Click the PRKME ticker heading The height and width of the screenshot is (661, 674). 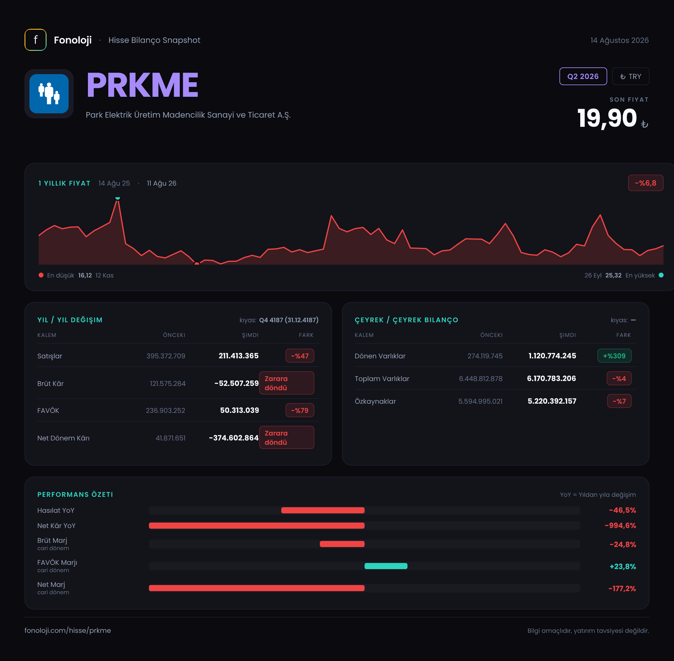[x=142, y=85]
